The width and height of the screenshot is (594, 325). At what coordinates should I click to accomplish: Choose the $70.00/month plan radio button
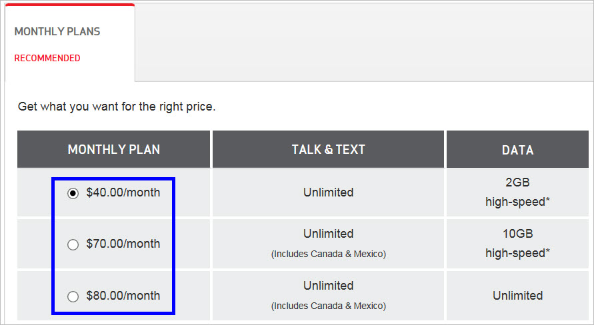pyautogui.click(x=73, y=245)
